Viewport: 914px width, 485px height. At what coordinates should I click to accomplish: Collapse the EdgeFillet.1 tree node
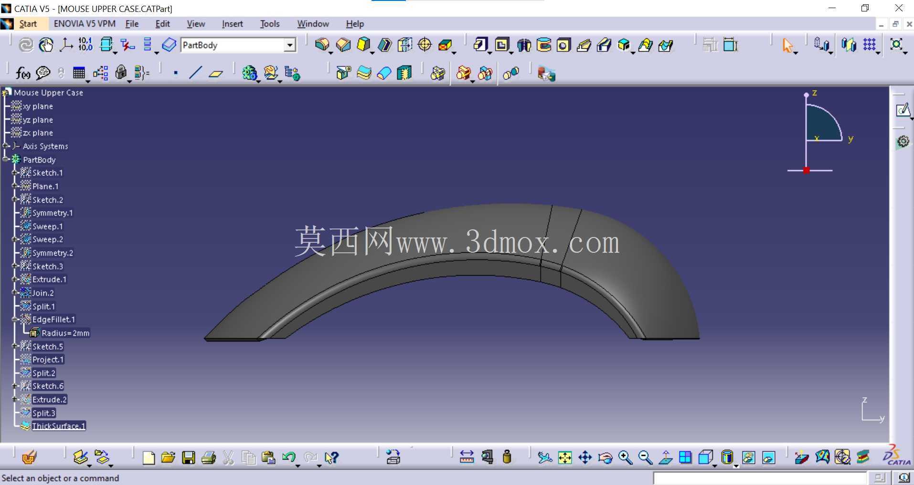click(15, 319)
